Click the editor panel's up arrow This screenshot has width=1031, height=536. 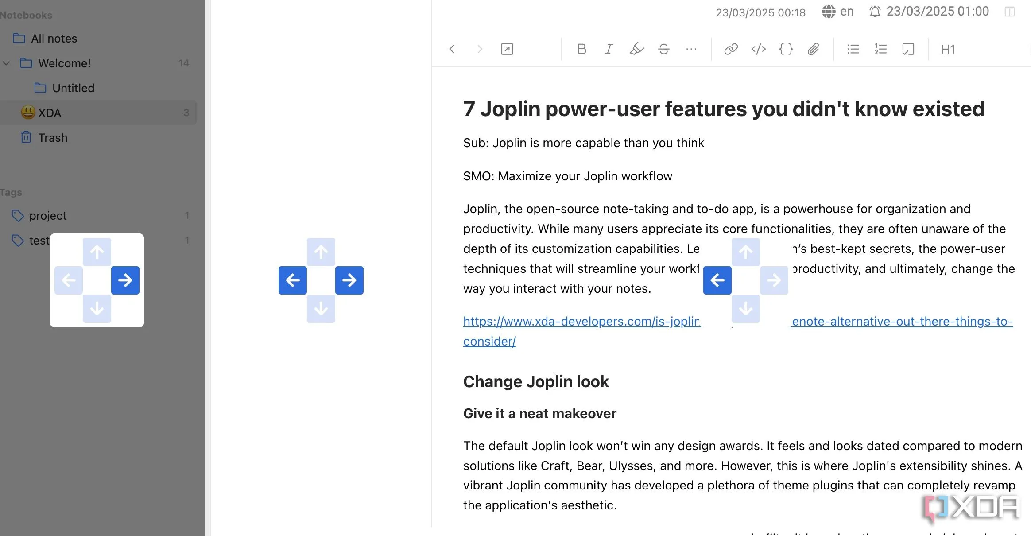(746, 252)
